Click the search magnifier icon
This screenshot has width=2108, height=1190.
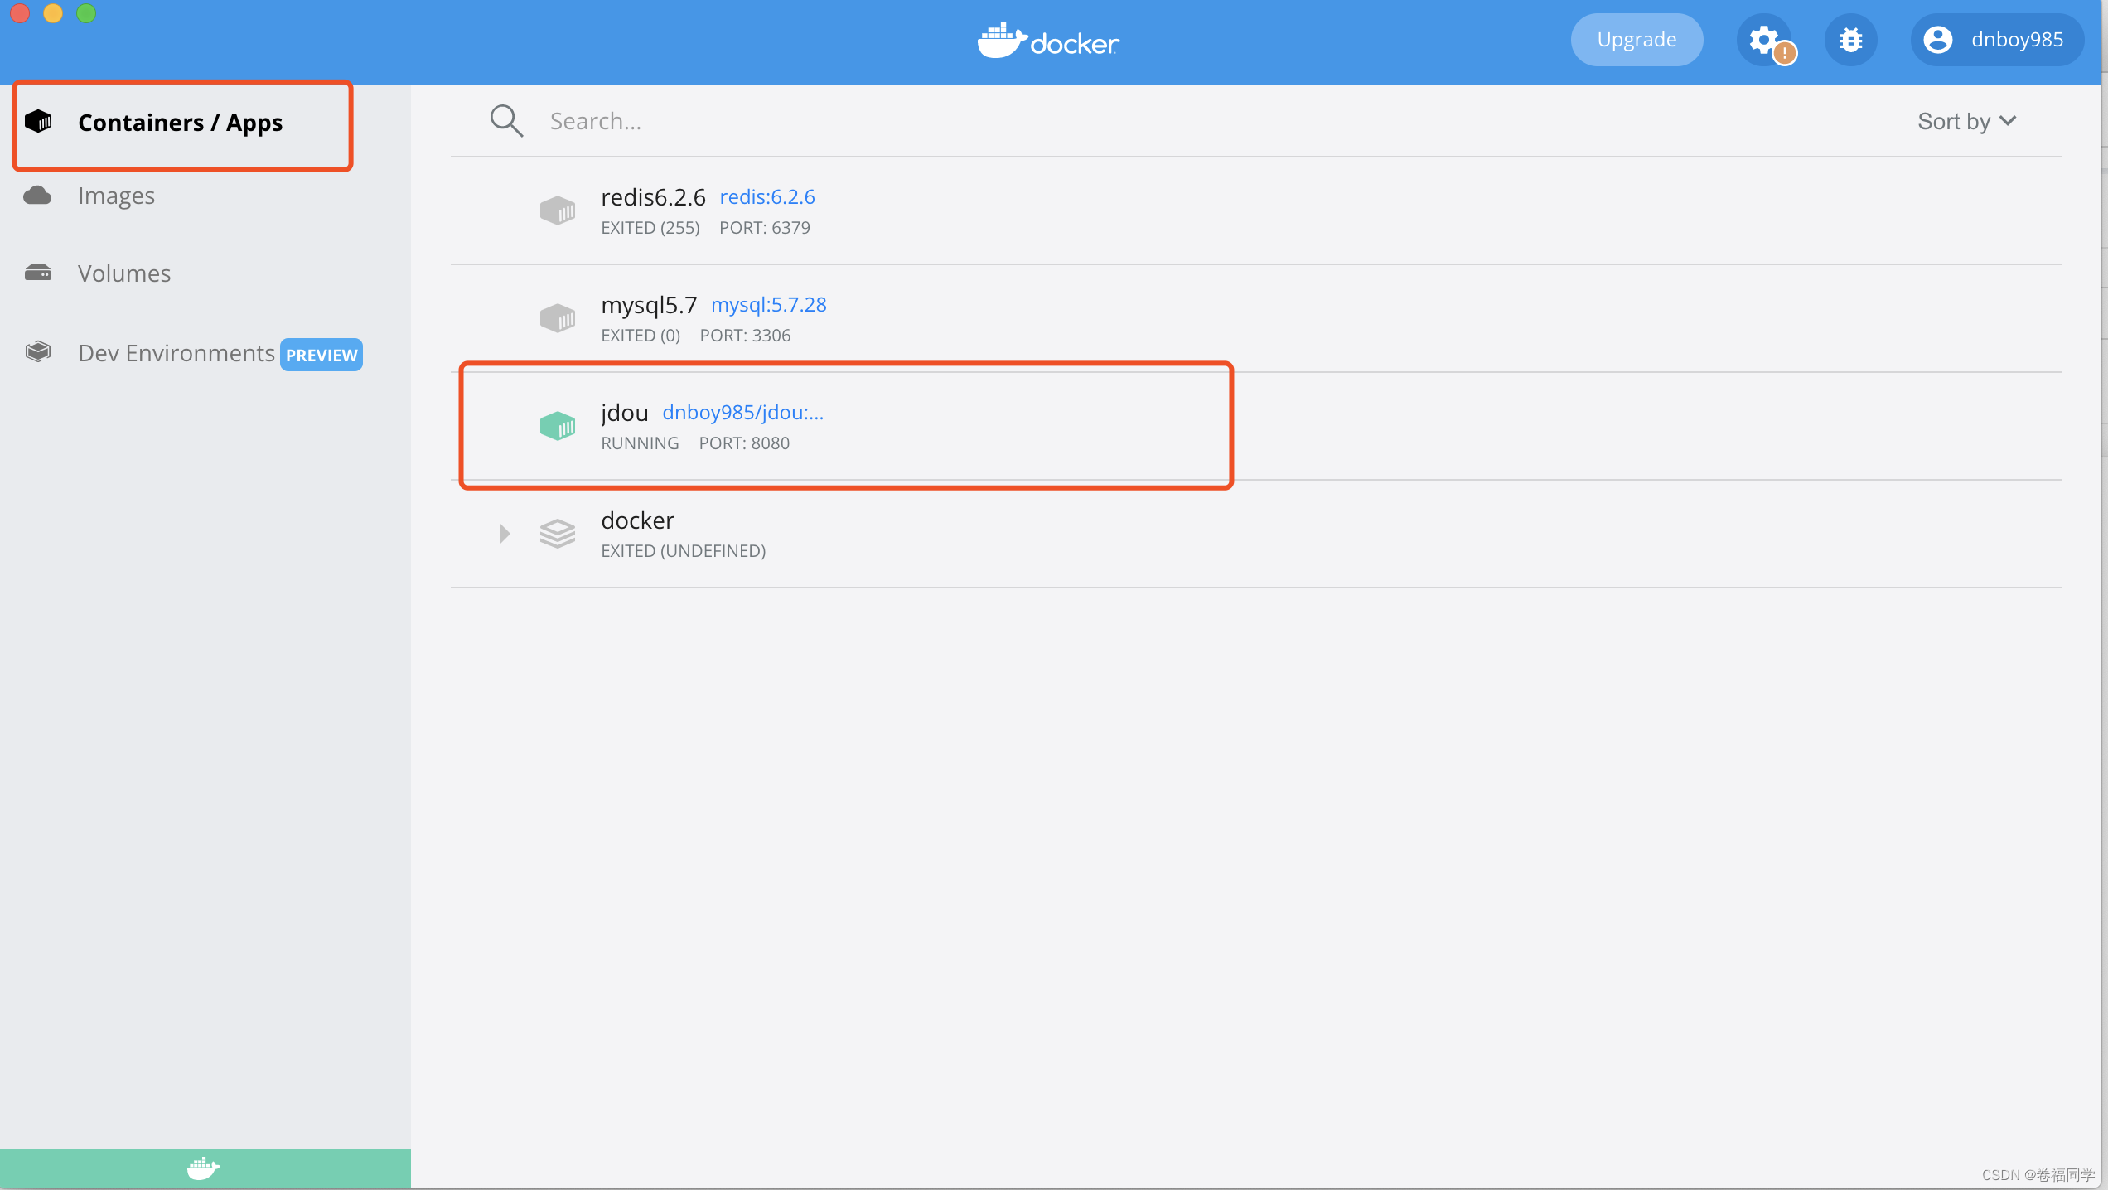(506, 121)
